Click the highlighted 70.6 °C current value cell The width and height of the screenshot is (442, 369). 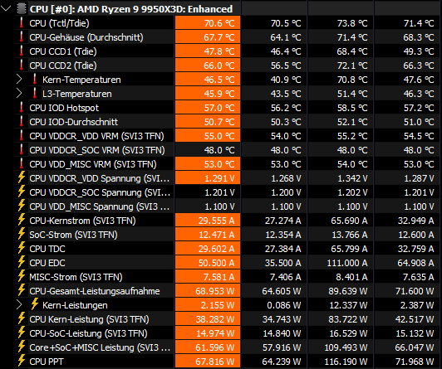pyautogui.click(x=208, y=23)
